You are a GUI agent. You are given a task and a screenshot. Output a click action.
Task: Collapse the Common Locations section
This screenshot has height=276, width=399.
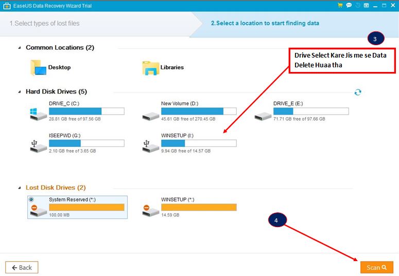(x=20, y=48)
